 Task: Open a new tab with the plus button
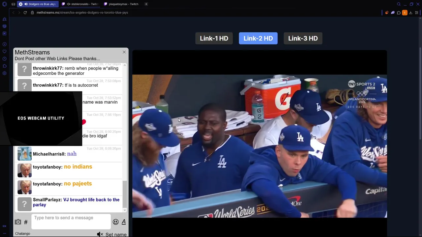[146, 4]
